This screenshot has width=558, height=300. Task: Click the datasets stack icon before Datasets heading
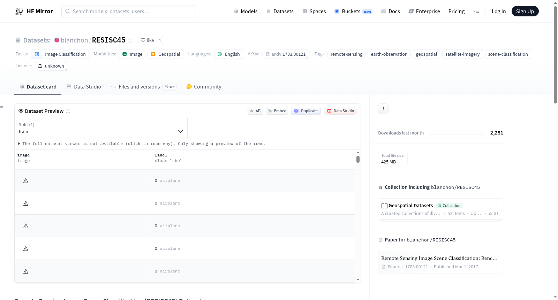pyautogui.click(x=18, y=40)
